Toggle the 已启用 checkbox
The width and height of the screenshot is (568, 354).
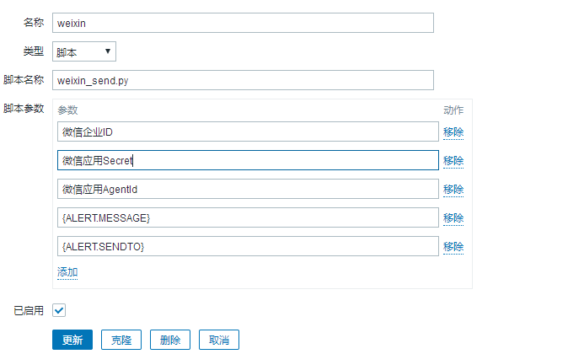59,311
